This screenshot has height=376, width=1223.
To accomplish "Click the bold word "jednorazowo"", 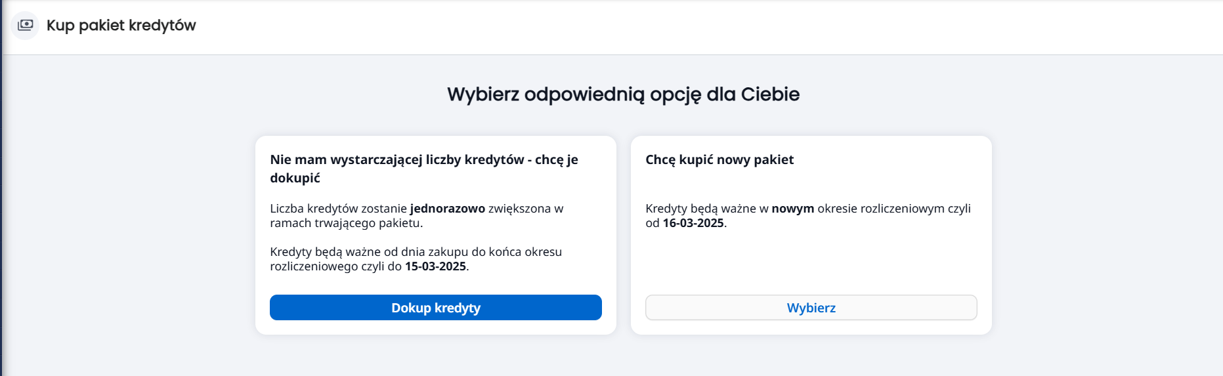I will [448, 209].
